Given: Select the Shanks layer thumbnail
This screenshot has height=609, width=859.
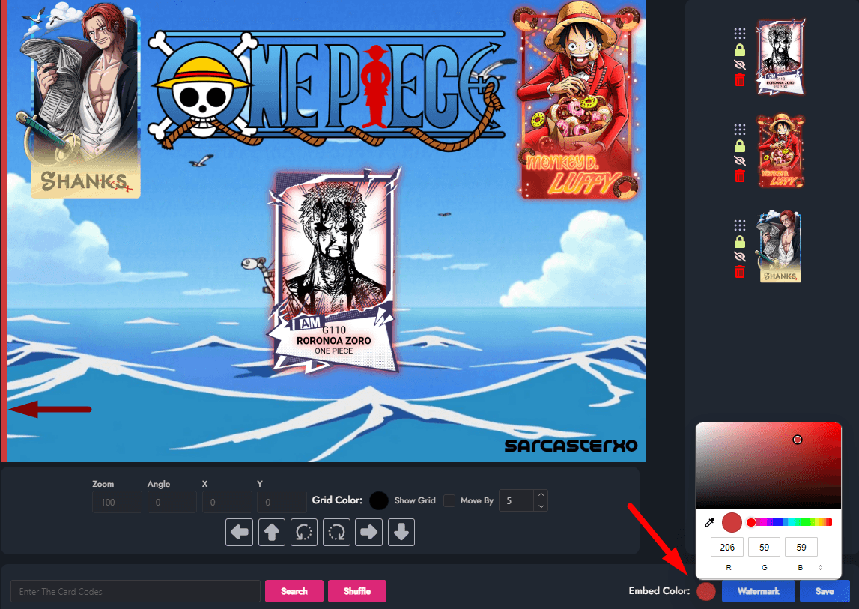Looking at the screenshot, I should click(778, 246).
